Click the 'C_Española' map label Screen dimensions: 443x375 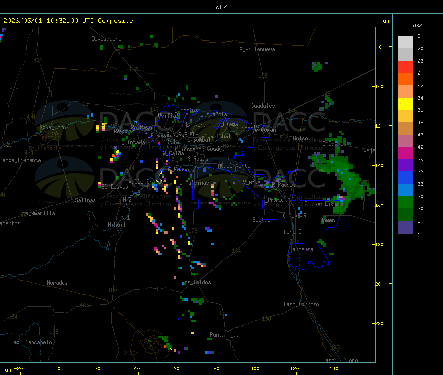[213, 114]
